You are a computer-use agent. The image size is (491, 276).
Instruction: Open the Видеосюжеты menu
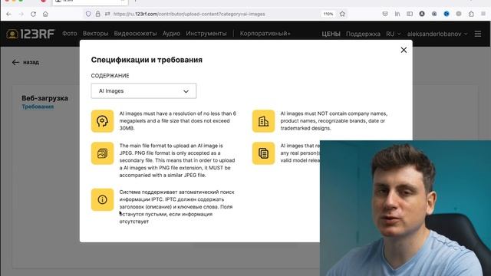tap(135, 34)
